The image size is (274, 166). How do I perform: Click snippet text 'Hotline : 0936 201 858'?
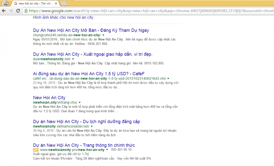pyautogui.click(x=91, y=44)
